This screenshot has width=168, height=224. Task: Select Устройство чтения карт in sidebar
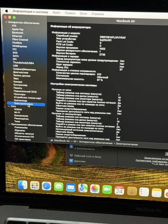[x=28, y=98]
